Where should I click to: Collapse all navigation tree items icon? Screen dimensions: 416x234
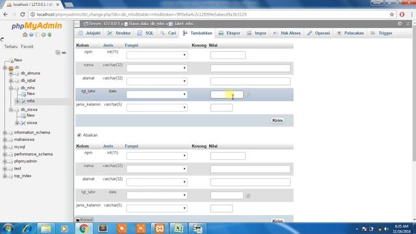pos(58,53)
